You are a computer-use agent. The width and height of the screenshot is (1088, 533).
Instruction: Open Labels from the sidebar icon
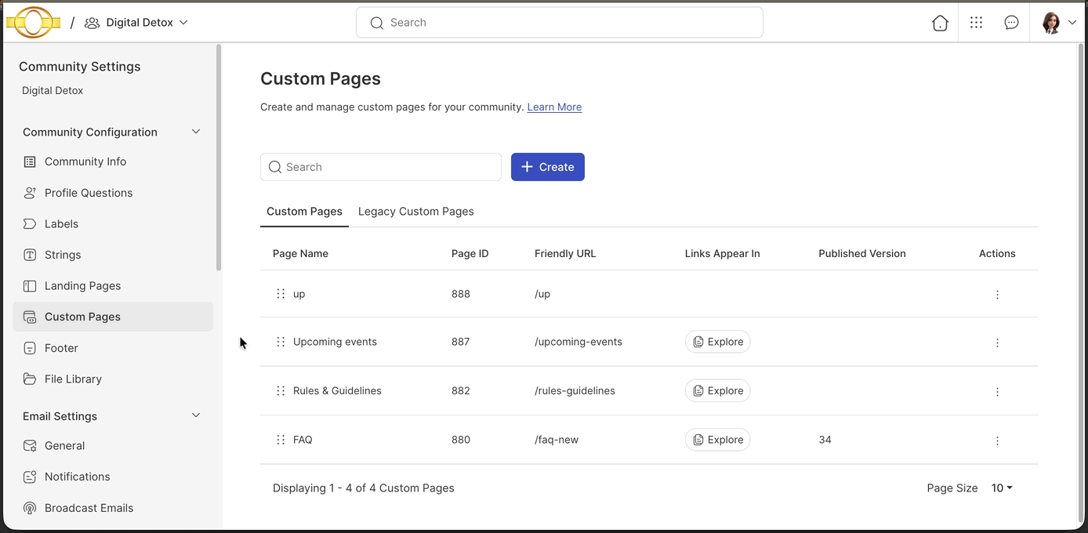click(x=30, y=223)
